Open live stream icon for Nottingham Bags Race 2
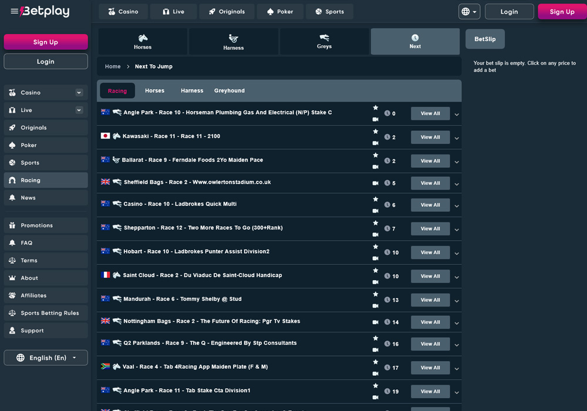The width and height of the screenshot is (587, 411). 376,322
